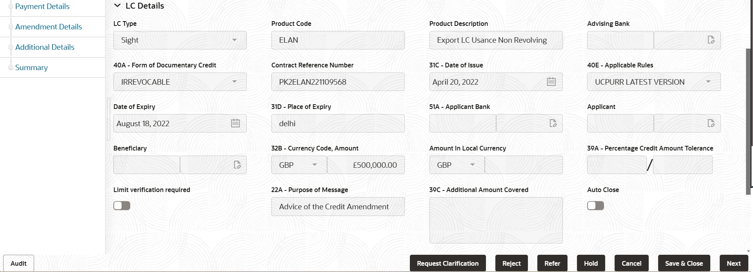Click inside the 39C Additional Amount Covered box
This screenshot has height=272, width=753.
(x=496, y=220)
